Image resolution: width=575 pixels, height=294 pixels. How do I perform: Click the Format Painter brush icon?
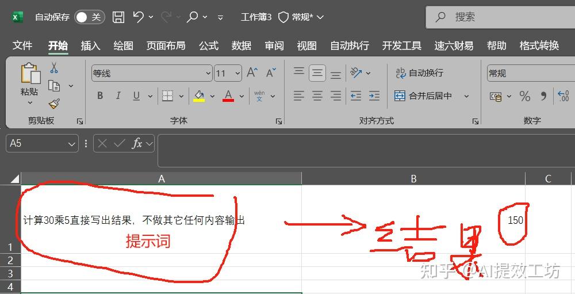click(54, 104)
